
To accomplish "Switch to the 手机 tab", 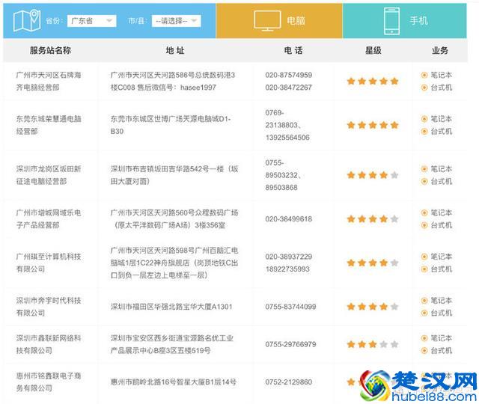I will tap(405, 21).
